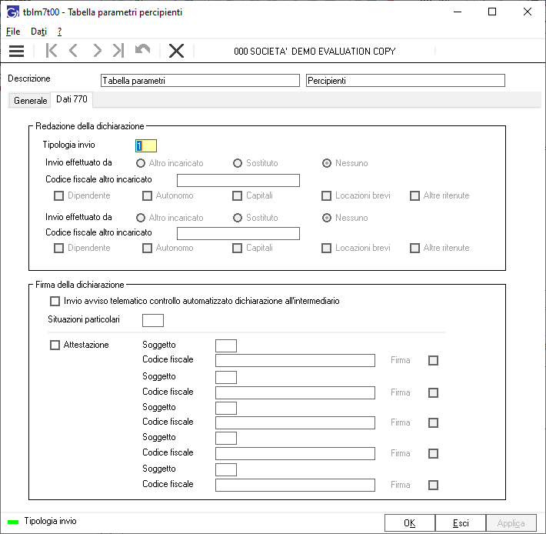Open the hamburger menu in the toolbar
546x534 pixels.
point(16,51)
